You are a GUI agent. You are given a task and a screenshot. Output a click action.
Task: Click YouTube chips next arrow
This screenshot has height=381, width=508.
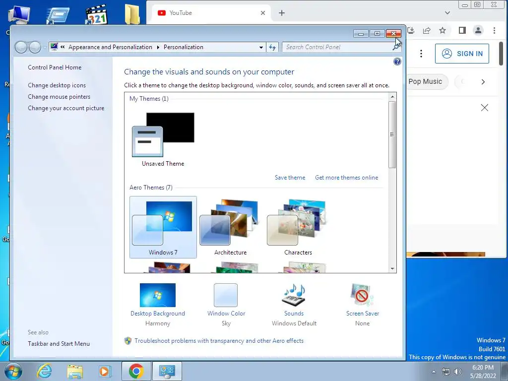tap(483, 82)
